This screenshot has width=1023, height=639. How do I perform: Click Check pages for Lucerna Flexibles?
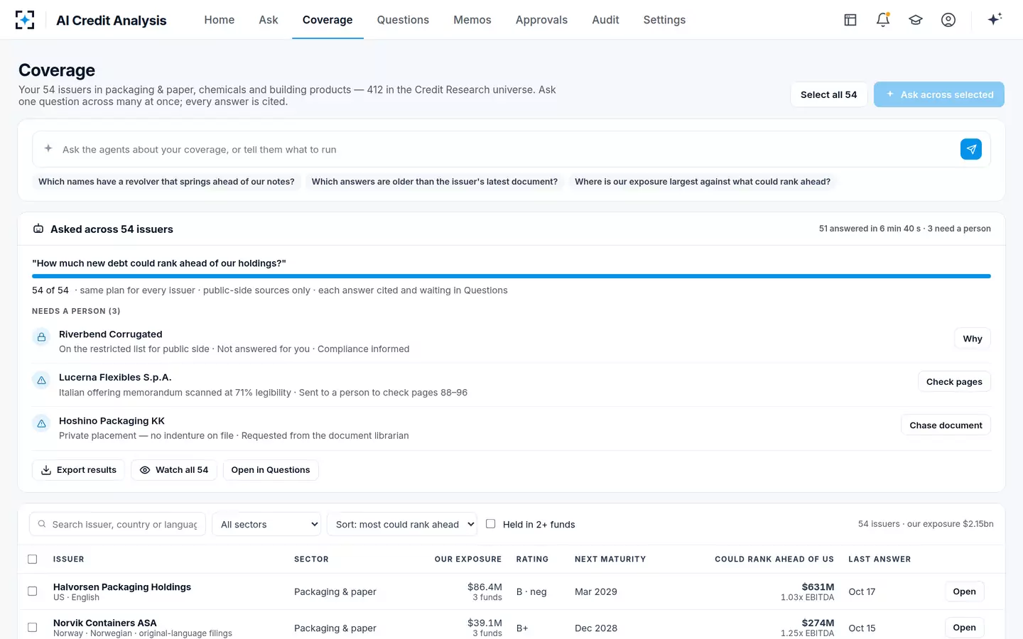click(954, 382)
